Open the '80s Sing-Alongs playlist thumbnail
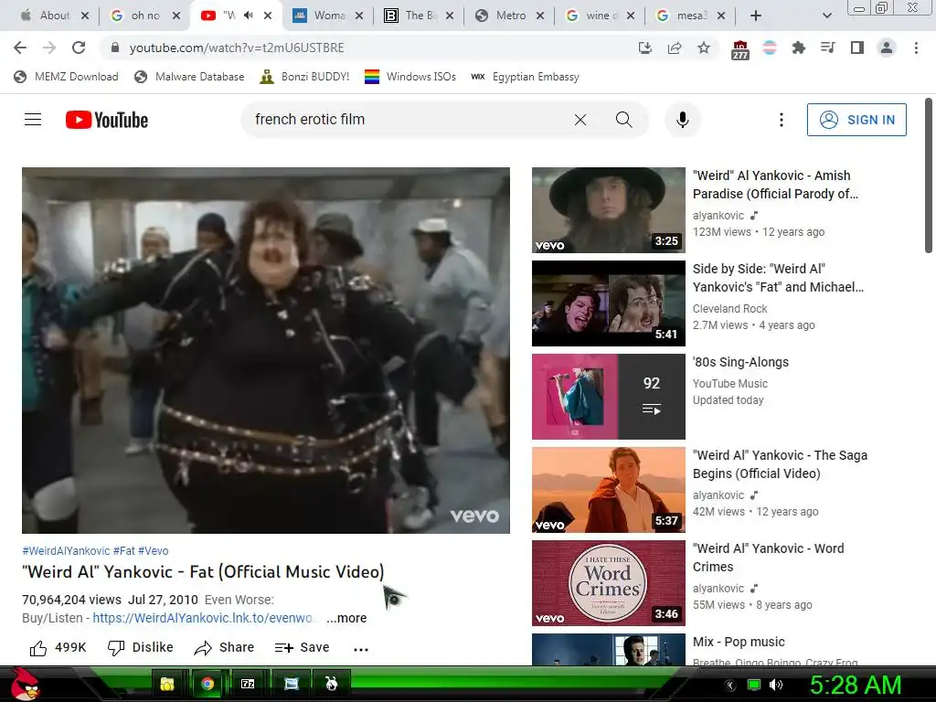 tap(608, 397)
